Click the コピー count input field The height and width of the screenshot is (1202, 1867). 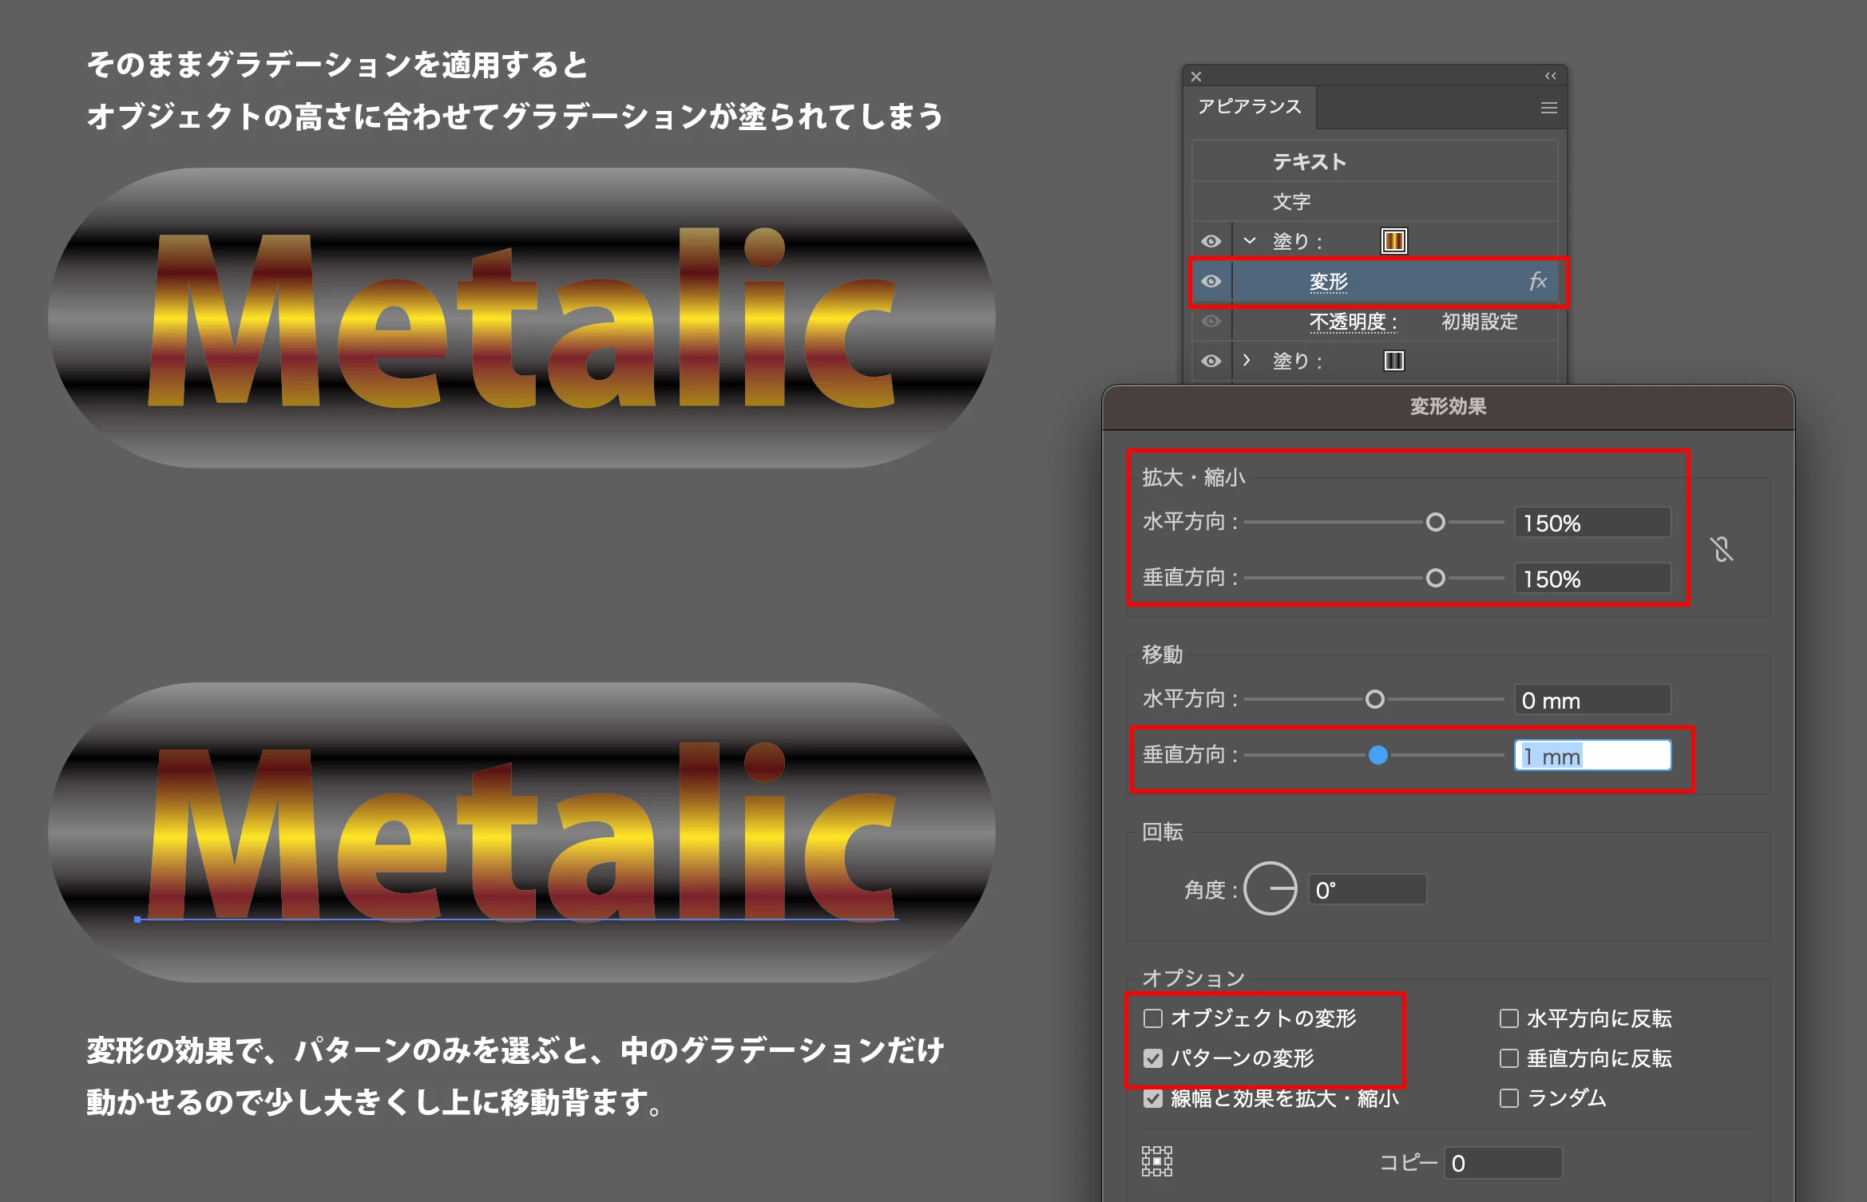[x=1503, y=1163]
